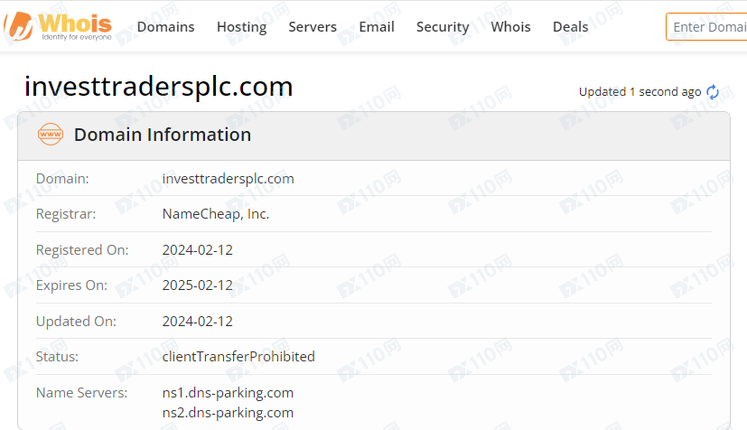Click the Registered On date 2024-02-12
The image size is (747, 430).
pos(198,249)
